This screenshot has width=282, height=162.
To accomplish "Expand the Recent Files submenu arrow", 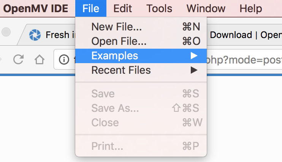I will [194, 70].
